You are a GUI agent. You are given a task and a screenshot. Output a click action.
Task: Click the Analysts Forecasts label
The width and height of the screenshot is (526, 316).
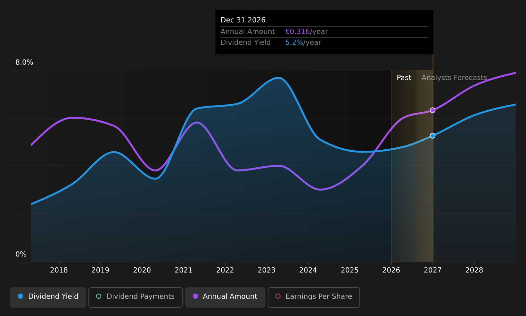(x=454, y=78)
